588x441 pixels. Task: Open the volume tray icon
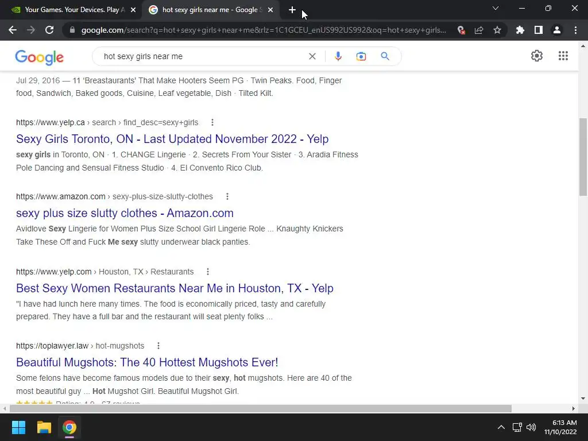point(531,427)
